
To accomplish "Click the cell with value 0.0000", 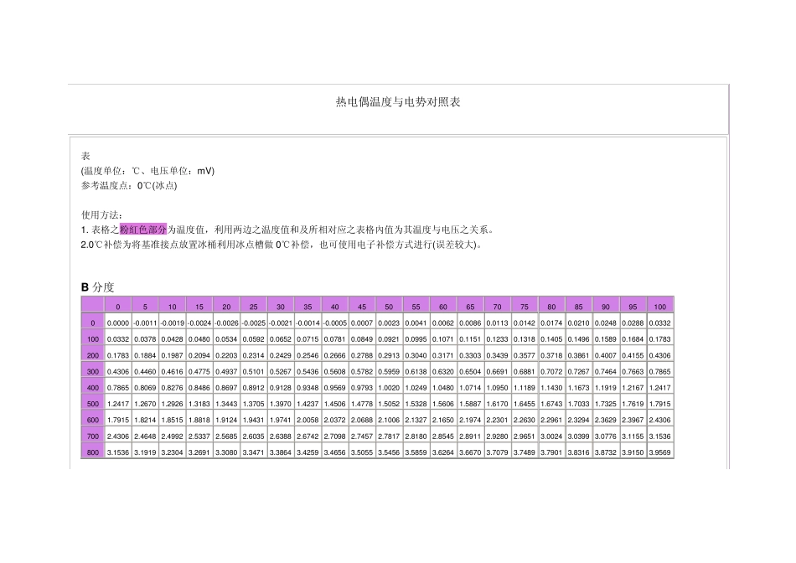I will click(118, 323).
